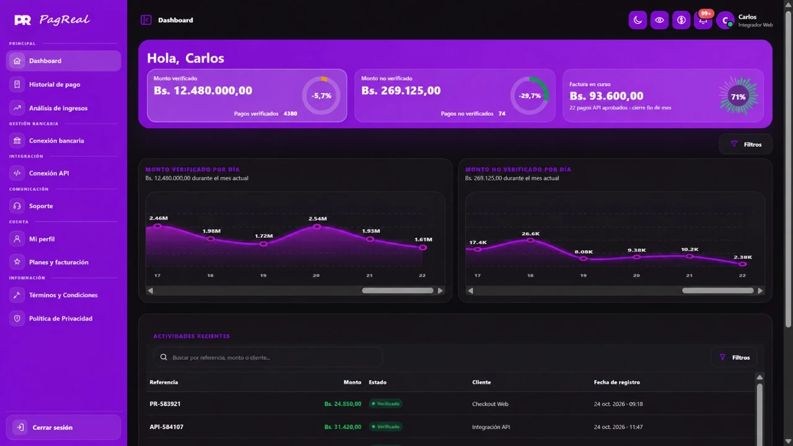Click reference API-584107
793x446 pixels.
tap(167, 427)
